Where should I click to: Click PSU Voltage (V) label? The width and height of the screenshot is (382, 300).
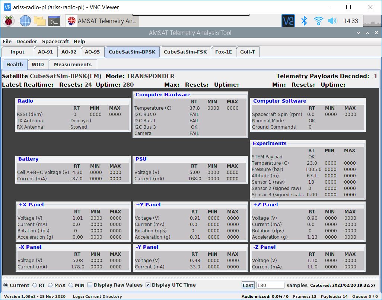147,172
